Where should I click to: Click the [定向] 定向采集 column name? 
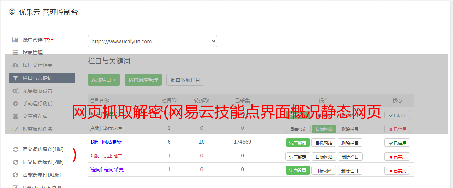[107, 170]
